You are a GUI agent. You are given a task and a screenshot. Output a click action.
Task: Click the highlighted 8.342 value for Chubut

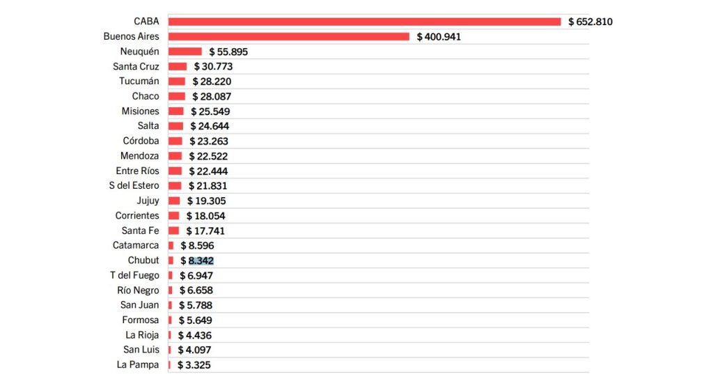(201, 260)
